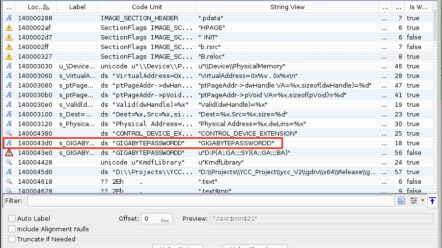The width and height of the screenshot is (442, 248).
Task: Click the defined-string icon for row 1400030e0
Action: pos(9,104)
